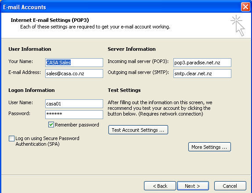This screenshot has width=252, height=193.
Task: Select the Incoming mail server (POP3) field
Action: (x=202, y=63)
